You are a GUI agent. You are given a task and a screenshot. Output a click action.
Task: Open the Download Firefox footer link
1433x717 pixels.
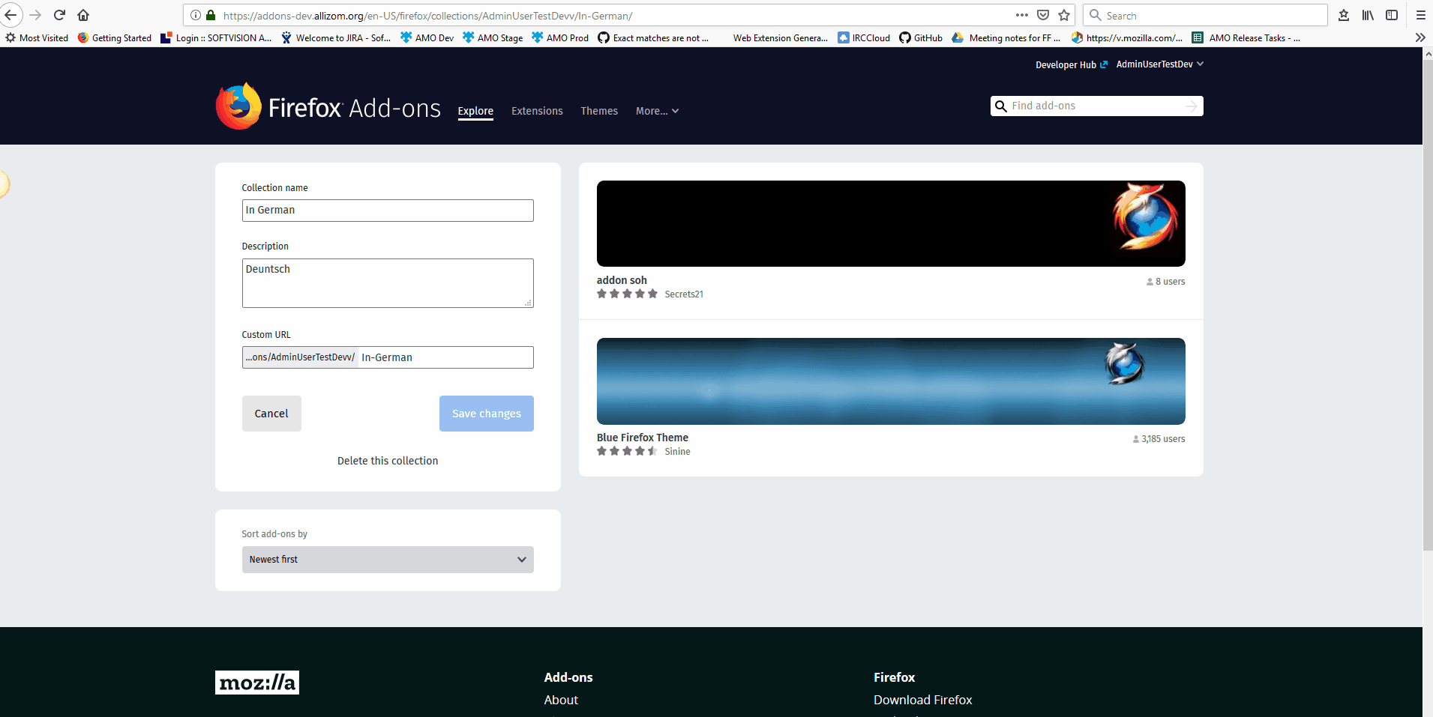pos(922,700)
